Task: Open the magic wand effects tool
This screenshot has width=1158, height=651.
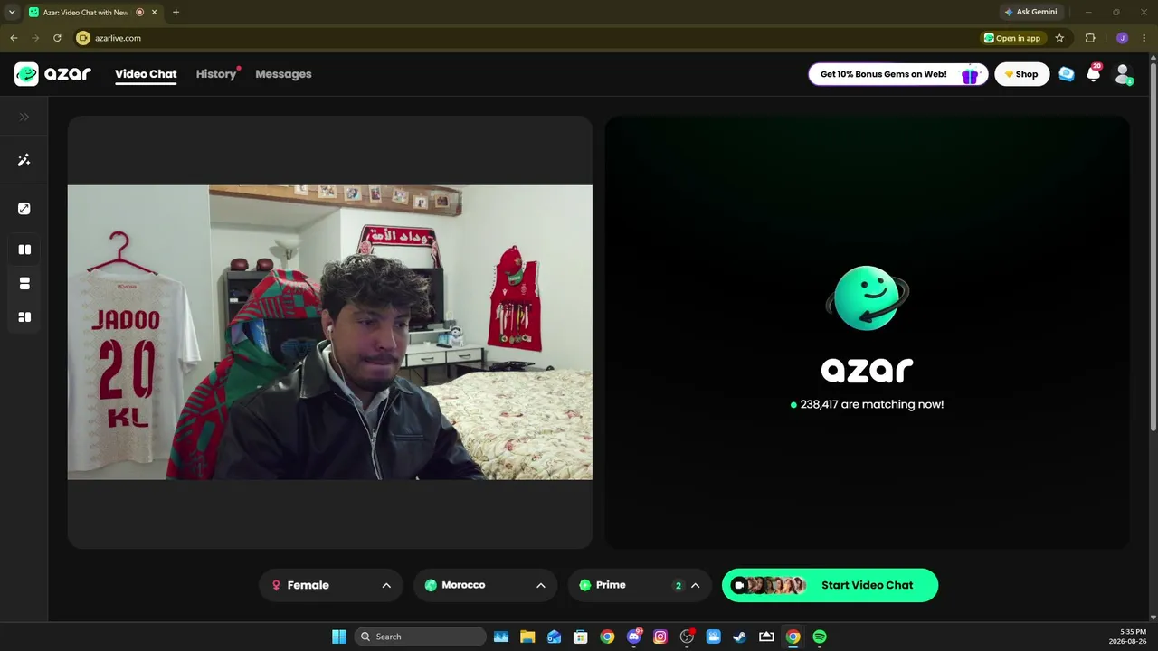Action: click(x=24, y=160)
